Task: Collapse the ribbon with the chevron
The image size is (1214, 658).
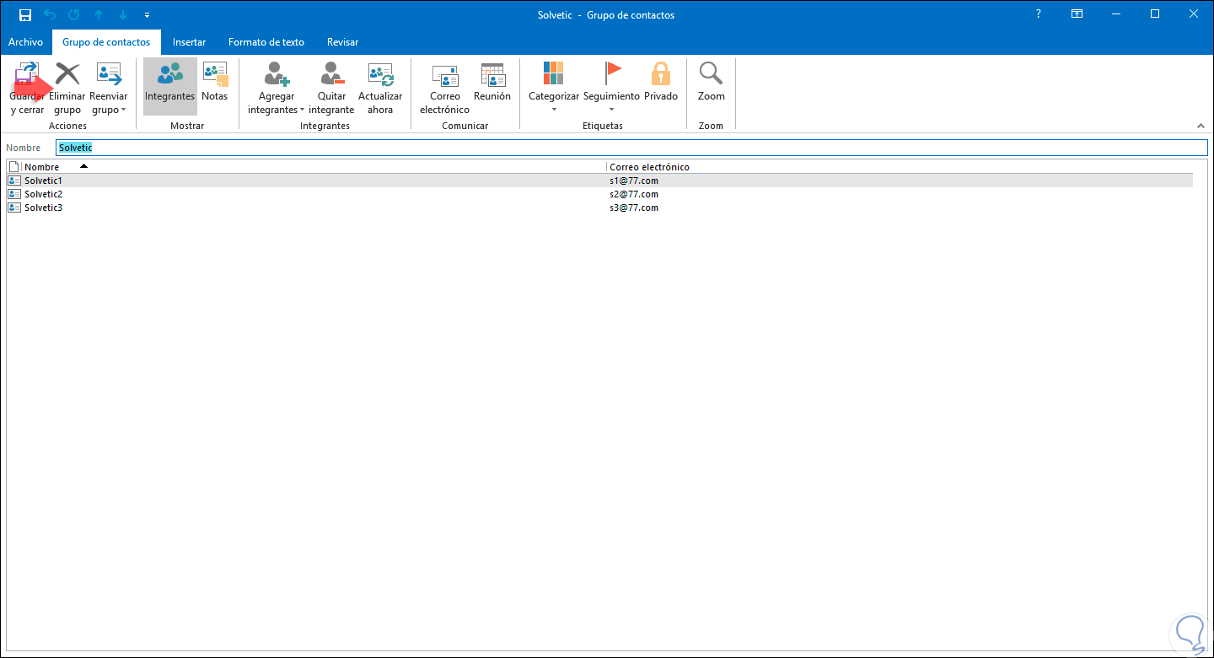Action: 1201,126
